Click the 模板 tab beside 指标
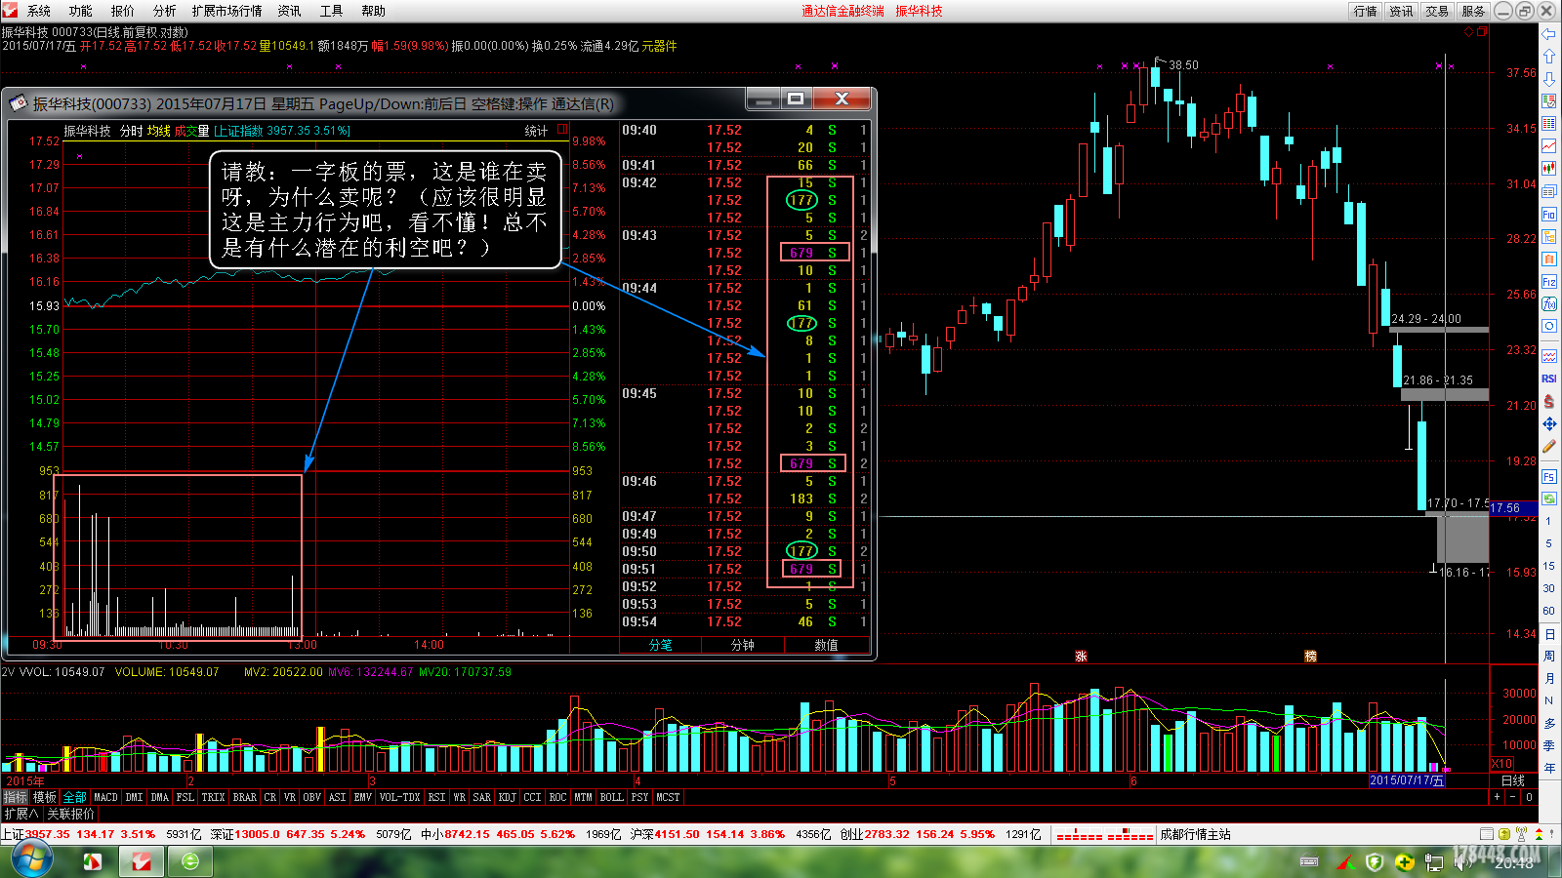The image size is (1562, 878). [x=45, y=797]
